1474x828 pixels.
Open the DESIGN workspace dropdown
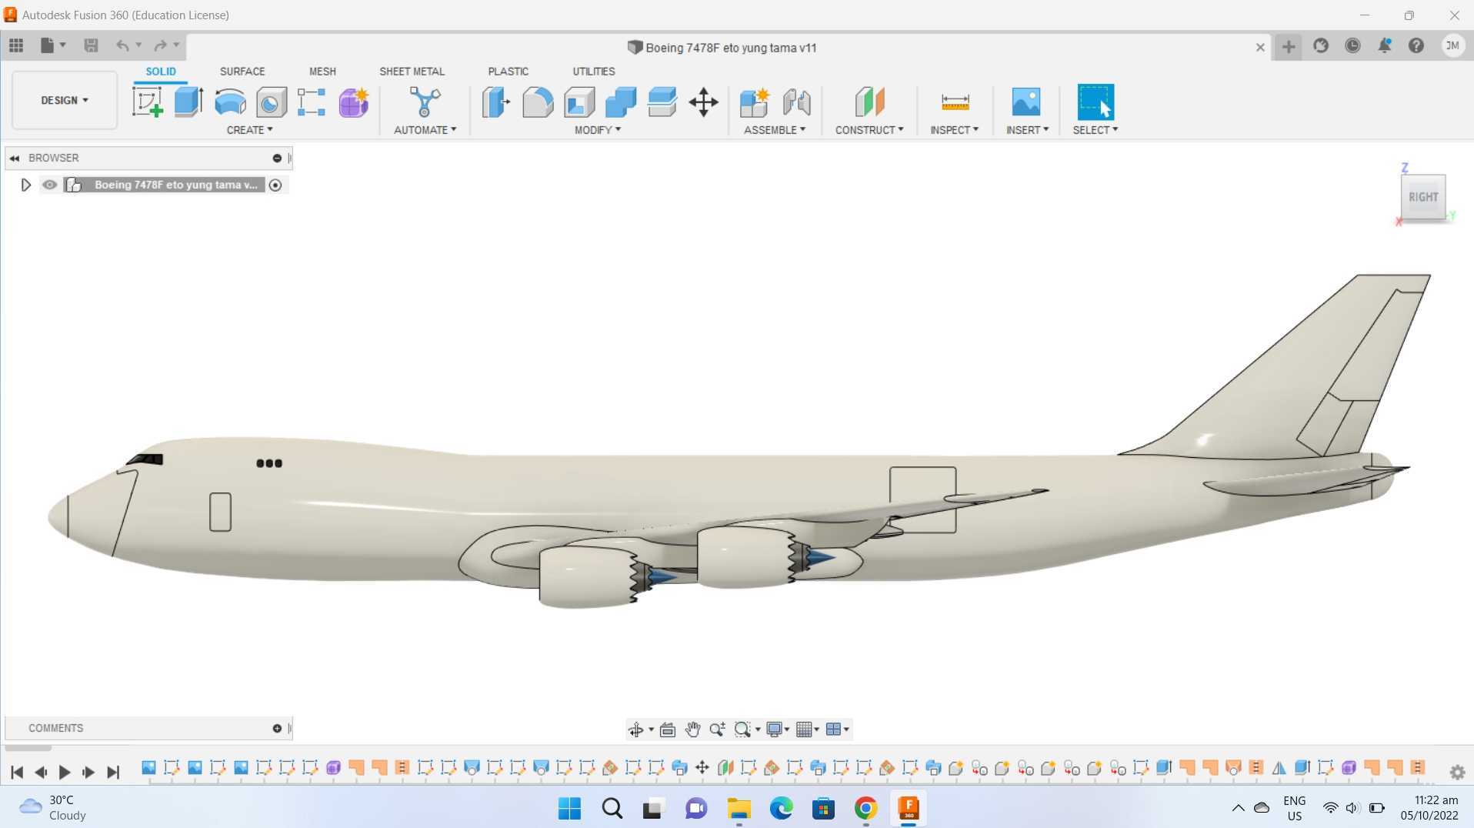(65, 100)
